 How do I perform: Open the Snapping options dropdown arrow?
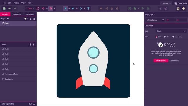pyautogui.click(x=55, y=9)
